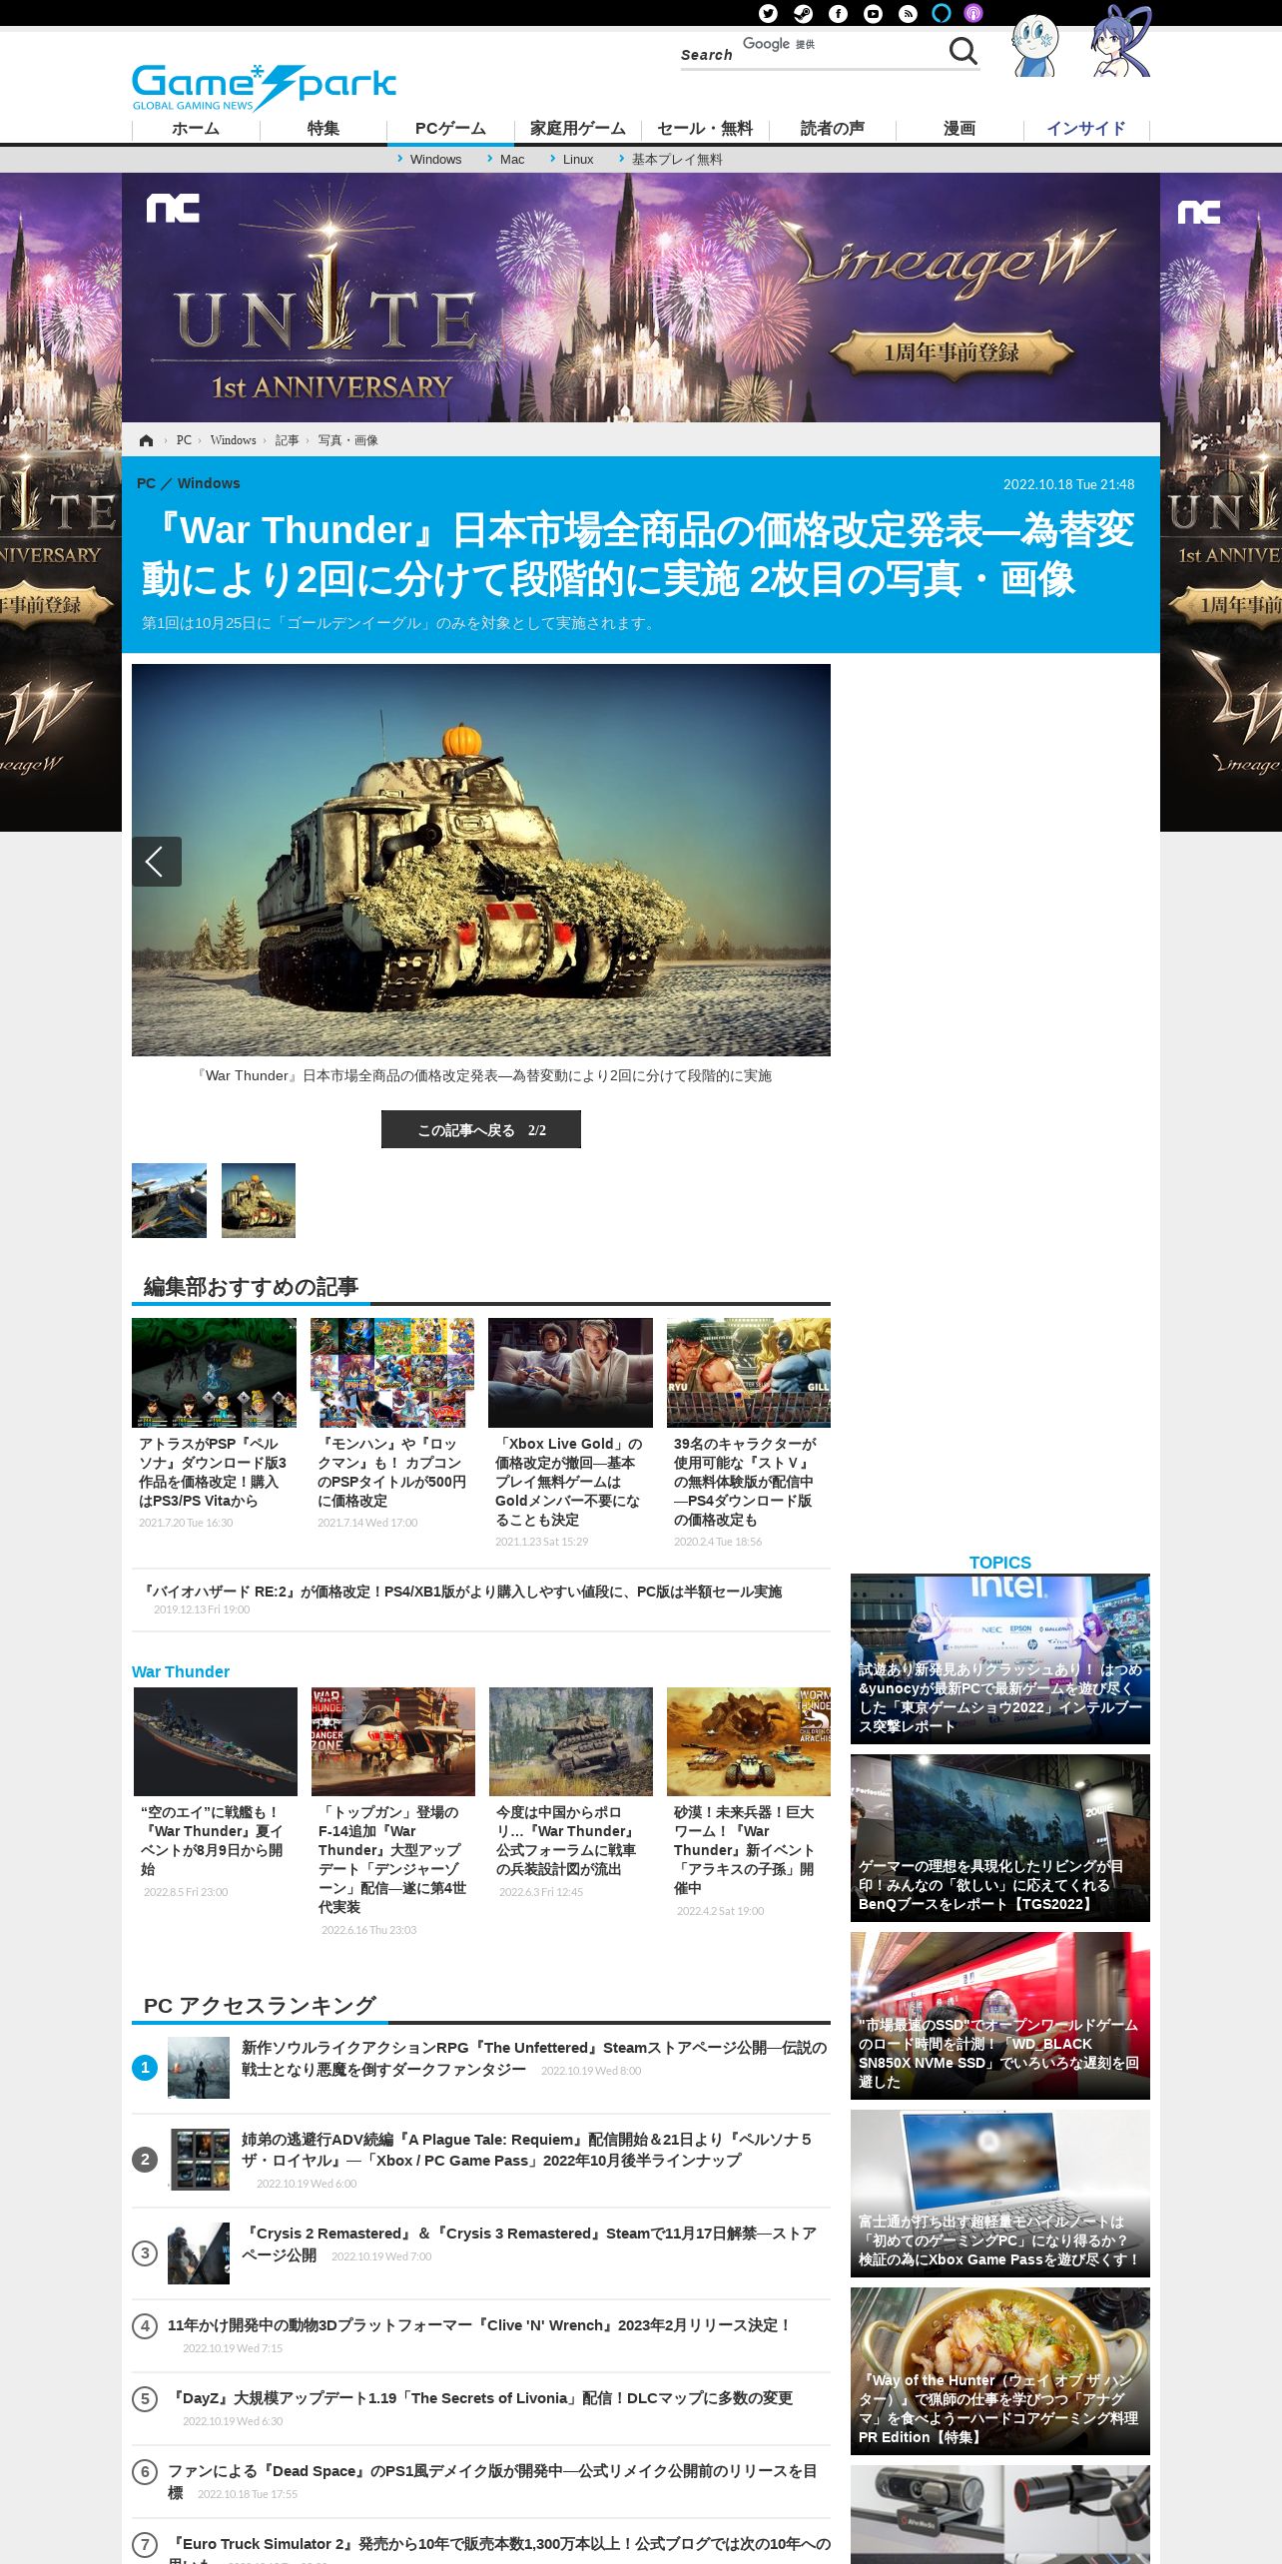Open the "空のエイ"に戦艦も！ article
Screen dimensions: 1282x2564
[x=216, y=1793]
